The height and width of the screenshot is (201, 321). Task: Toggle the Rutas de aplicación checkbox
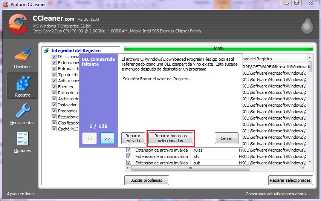[54, 93]
